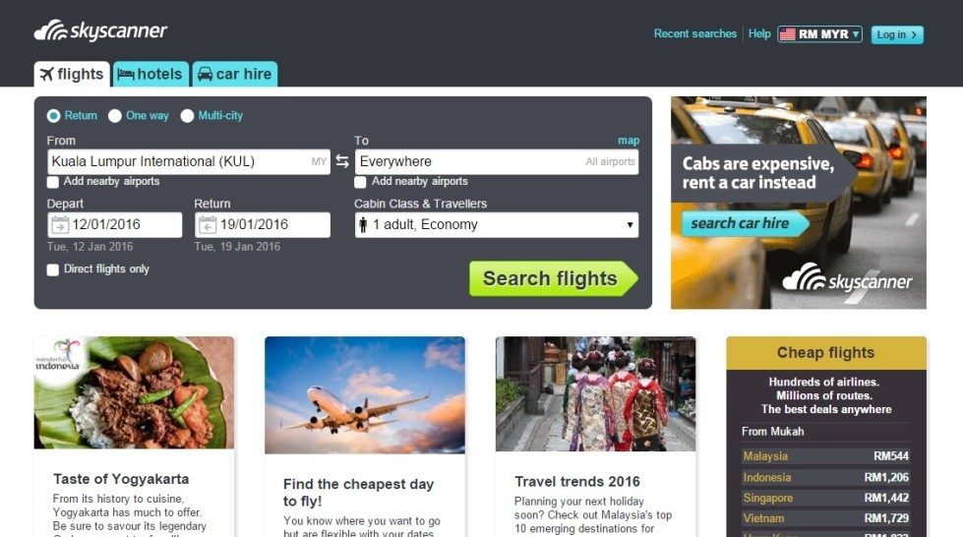Select the Multi-city radio option
The image size is (963, 537).
(187, 116)
